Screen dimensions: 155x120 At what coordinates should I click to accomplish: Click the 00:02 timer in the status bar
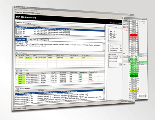tap(24, 108)
